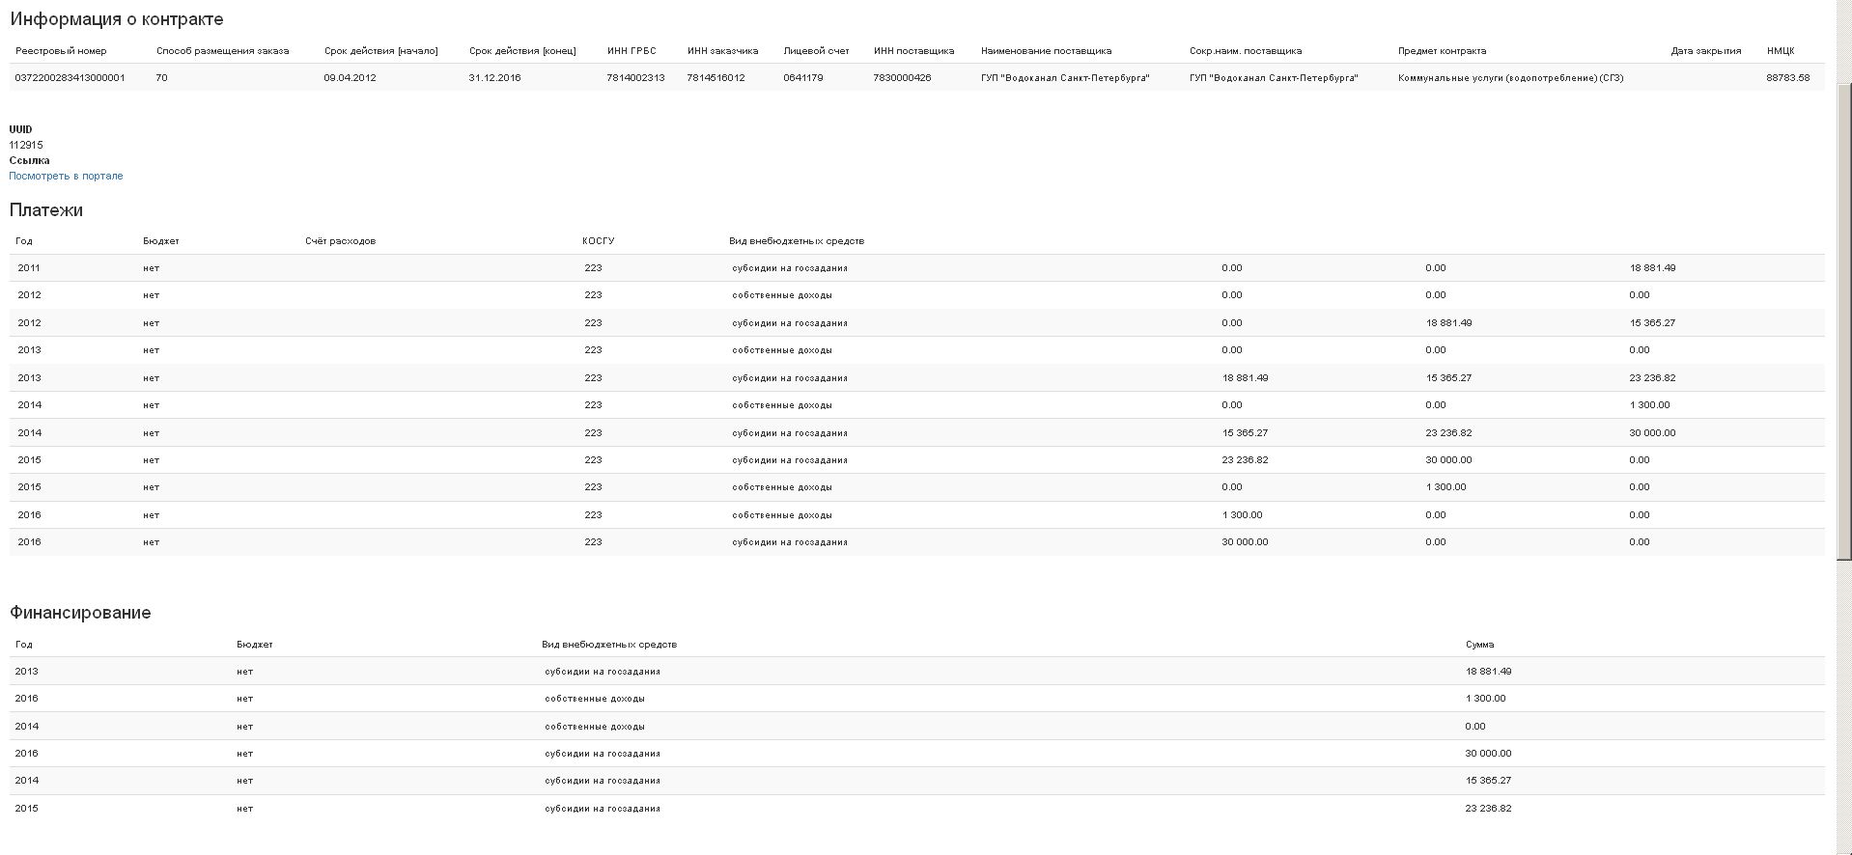Screen dimensions: 1852x855
Task: Click the "ИНН поставщика" column header
Action: [913, 51]
